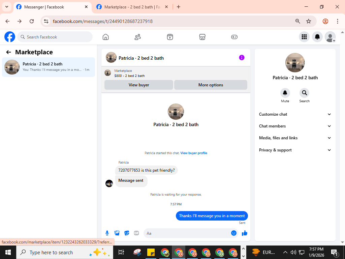The height and width of the screenshot is (259, 345).
Task: Open the tab search dropdown arrow
Action: tap(7, 7)
